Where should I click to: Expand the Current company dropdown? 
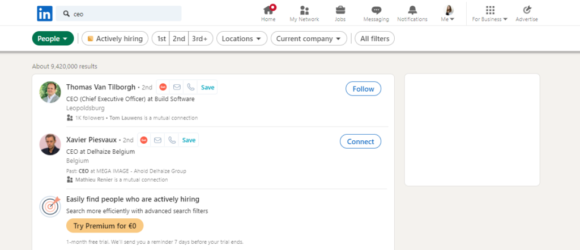click(x=309, y=38)
